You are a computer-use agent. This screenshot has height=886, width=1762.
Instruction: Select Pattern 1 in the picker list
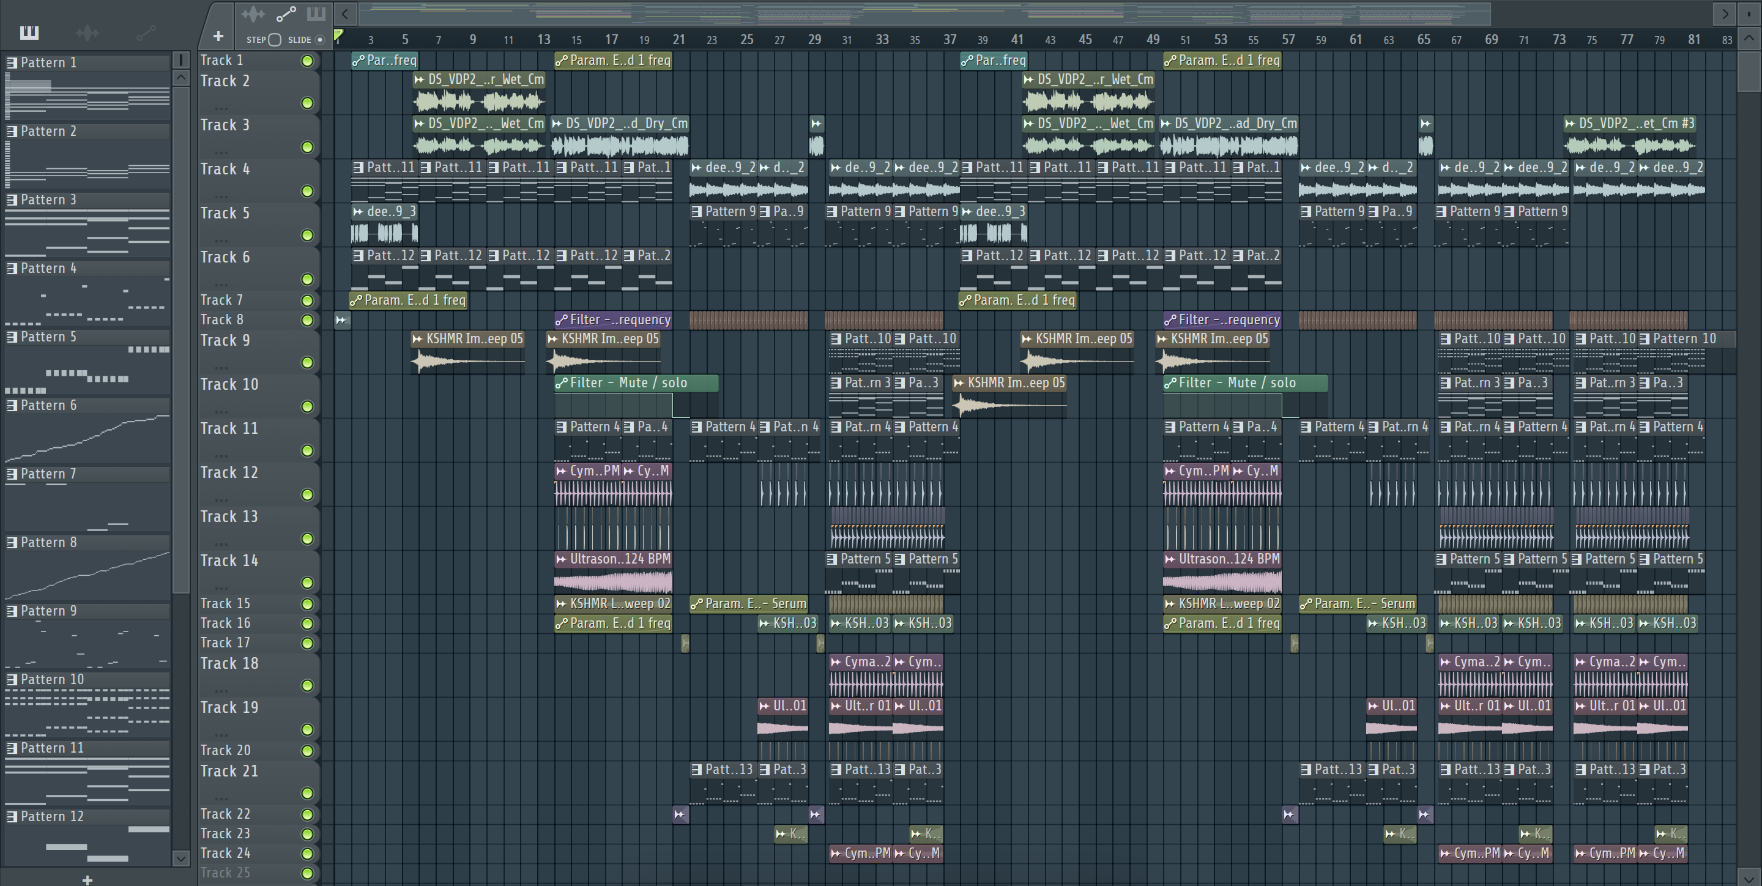[87, 62]
